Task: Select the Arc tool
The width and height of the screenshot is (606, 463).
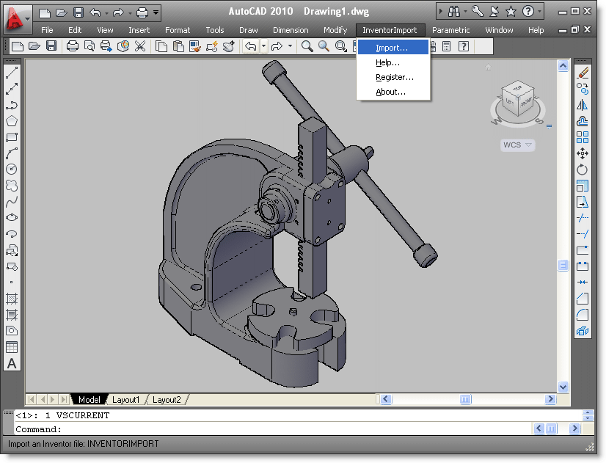Action: click(12, 153)
